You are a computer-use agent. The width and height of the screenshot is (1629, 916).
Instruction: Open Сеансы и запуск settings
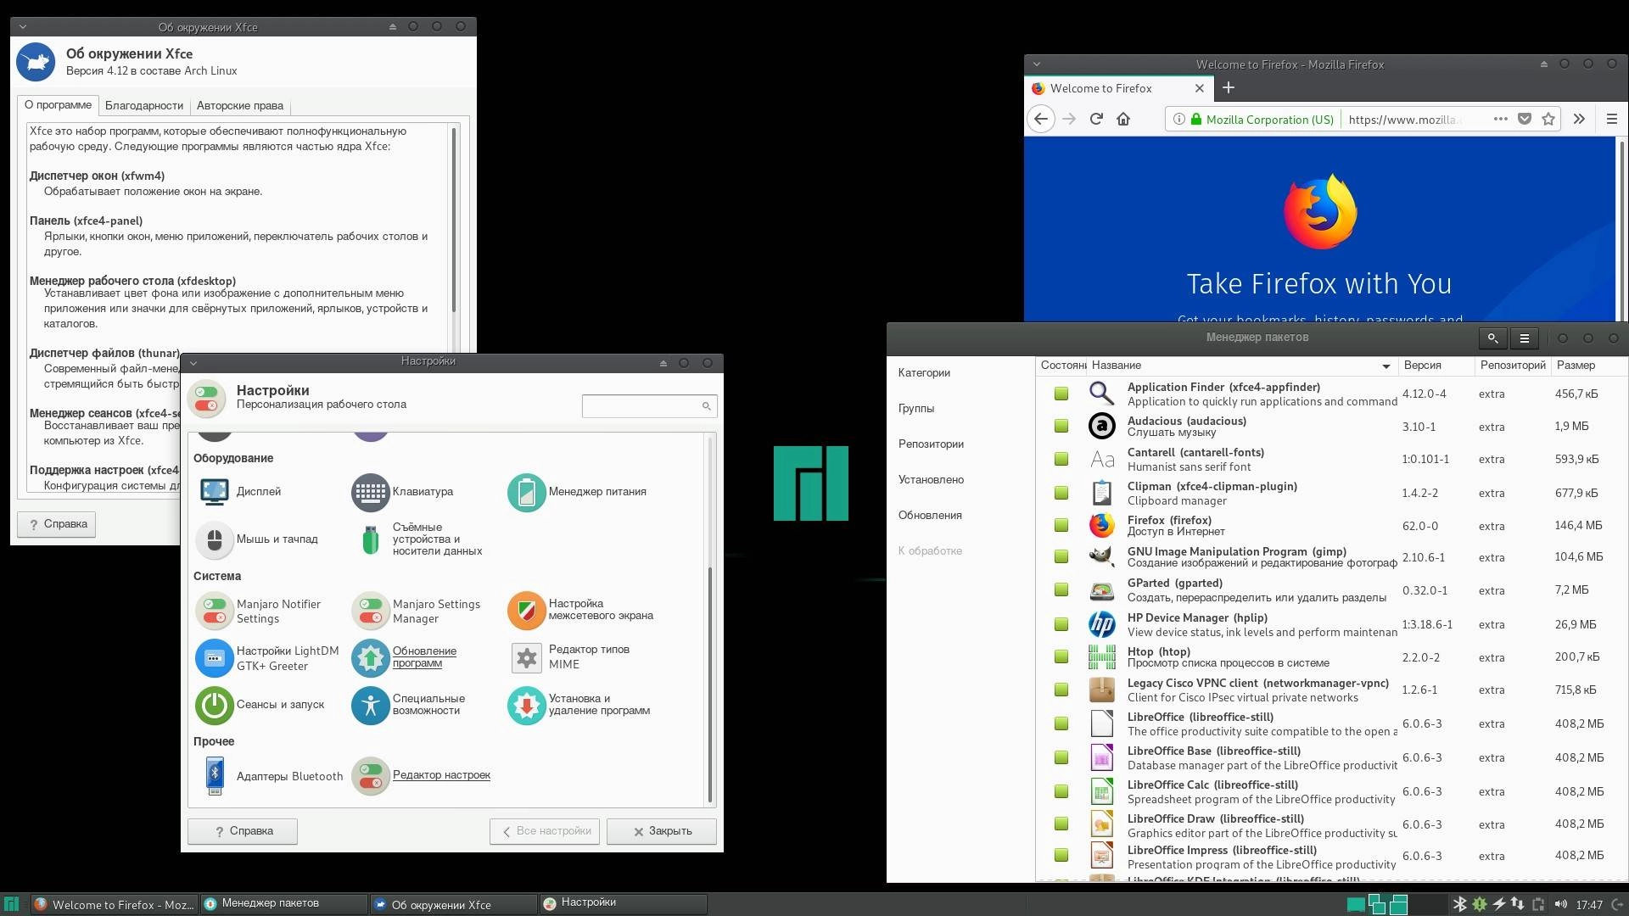[261, 705]
